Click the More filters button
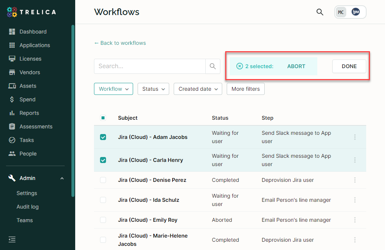This screenshot has width=385, height=250. coord(246,89)
